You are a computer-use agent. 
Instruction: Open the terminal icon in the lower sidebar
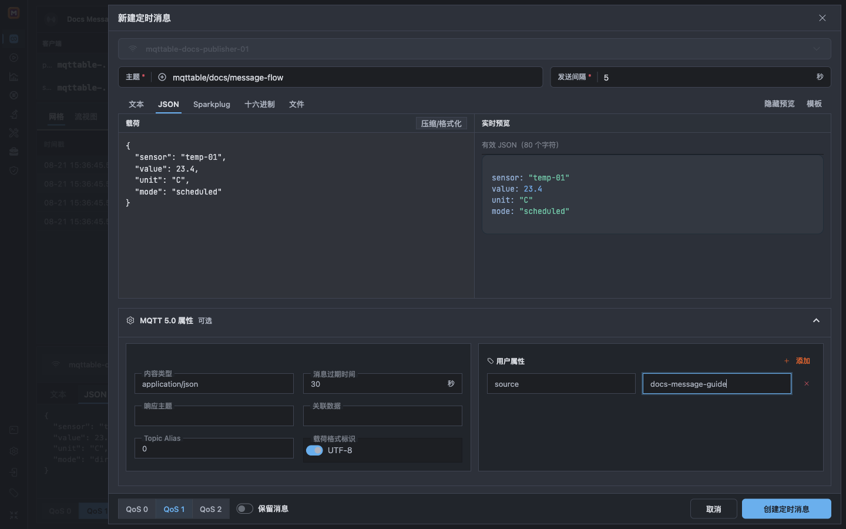pyautogui.click(x=14, y=430)
